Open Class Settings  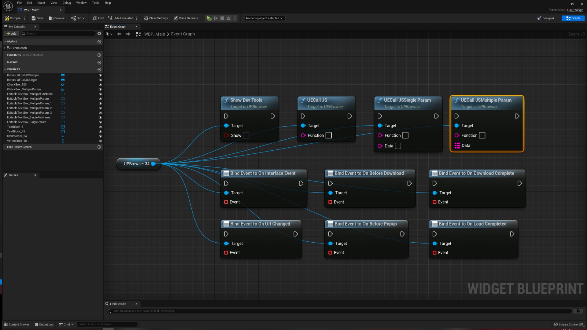[x=156, y=18]
